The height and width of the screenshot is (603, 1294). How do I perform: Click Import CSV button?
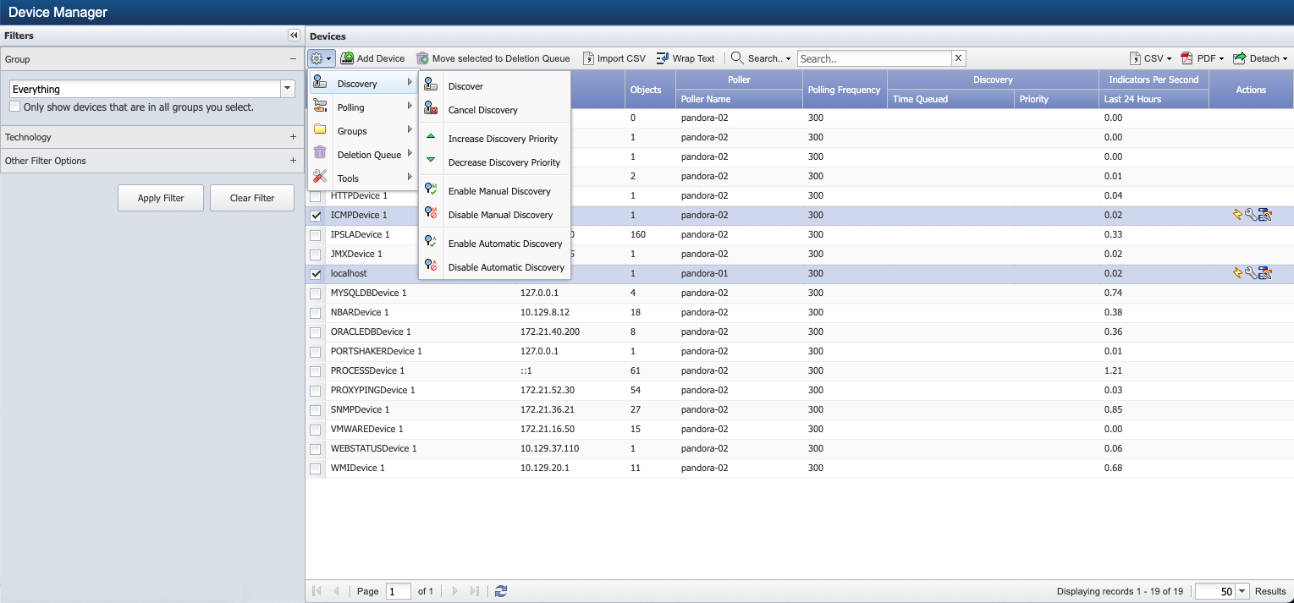[614, 58]
